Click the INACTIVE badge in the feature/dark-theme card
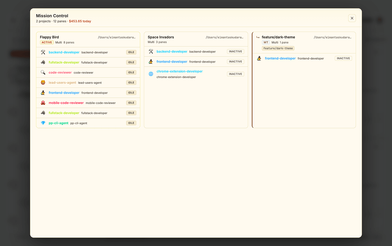The width and height of the screenshot is (392, 246). [x=343, y=58]
